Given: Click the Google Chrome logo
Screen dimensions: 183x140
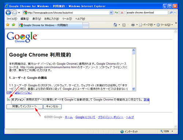Looking at the screenshot, I should pyautogui.click(x=22, y=37).
